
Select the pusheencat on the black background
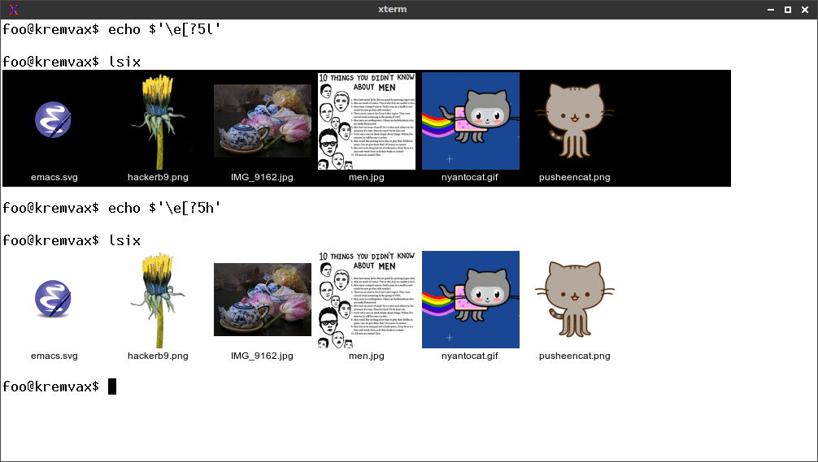click(x=574, y=121)
